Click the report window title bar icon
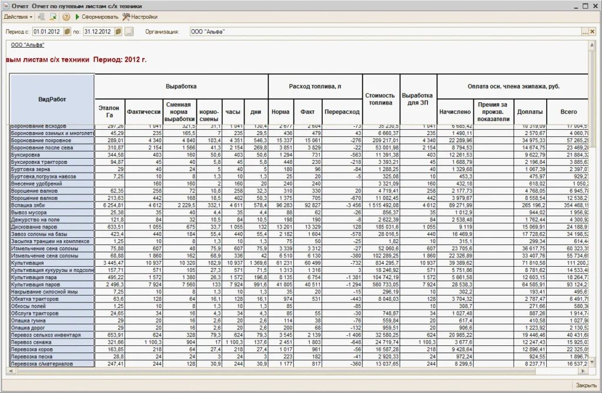Screen dimensions: 602x393 (6, 6)
